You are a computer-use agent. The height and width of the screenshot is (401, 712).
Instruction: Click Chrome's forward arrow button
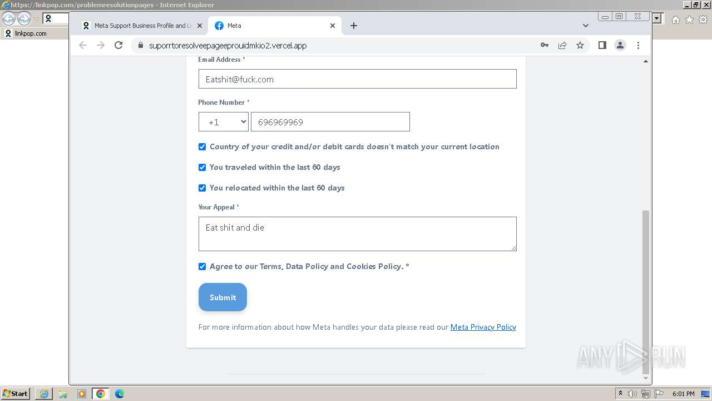pyautogui.click(x=101, y=46)
